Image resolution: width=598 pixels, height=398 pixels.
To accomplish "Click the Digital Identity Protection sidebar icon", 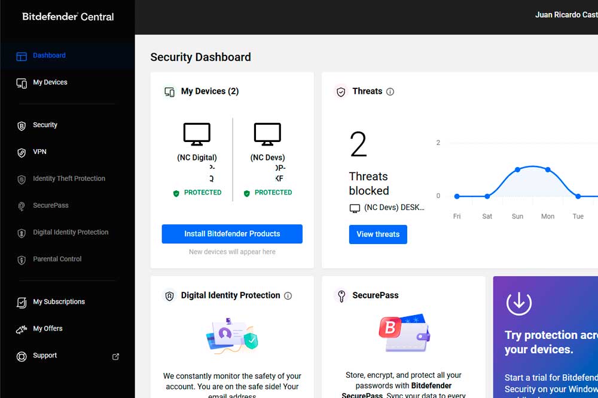I will pos(22,233).
